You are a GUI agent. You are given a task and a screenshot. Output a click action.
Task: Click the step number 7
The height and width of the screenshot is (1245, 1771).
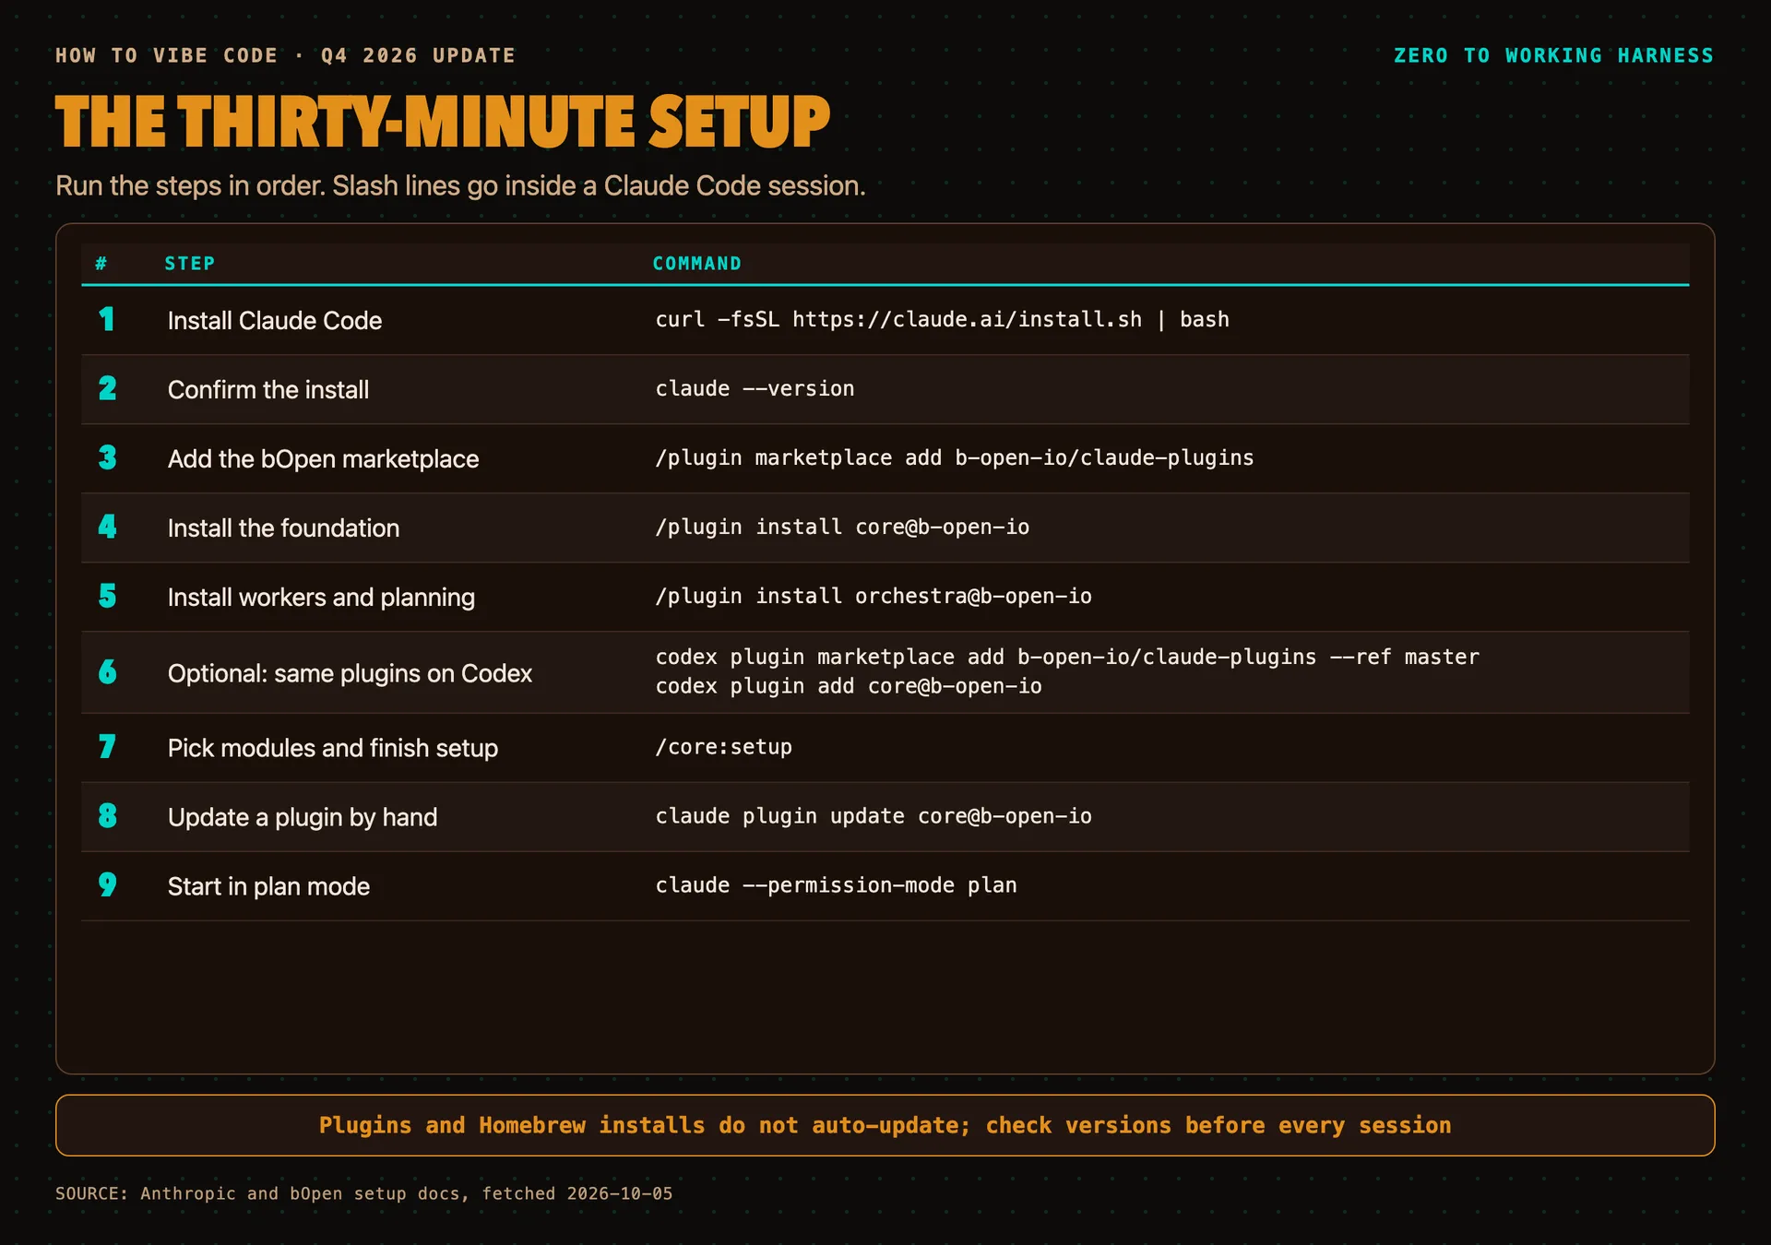coord(107,746)
